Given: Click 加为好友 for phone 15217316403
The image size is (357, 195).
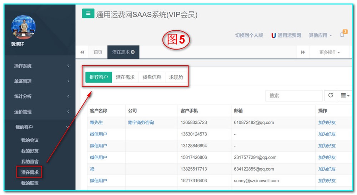Looking at the screenshot, I should (327, 181).
